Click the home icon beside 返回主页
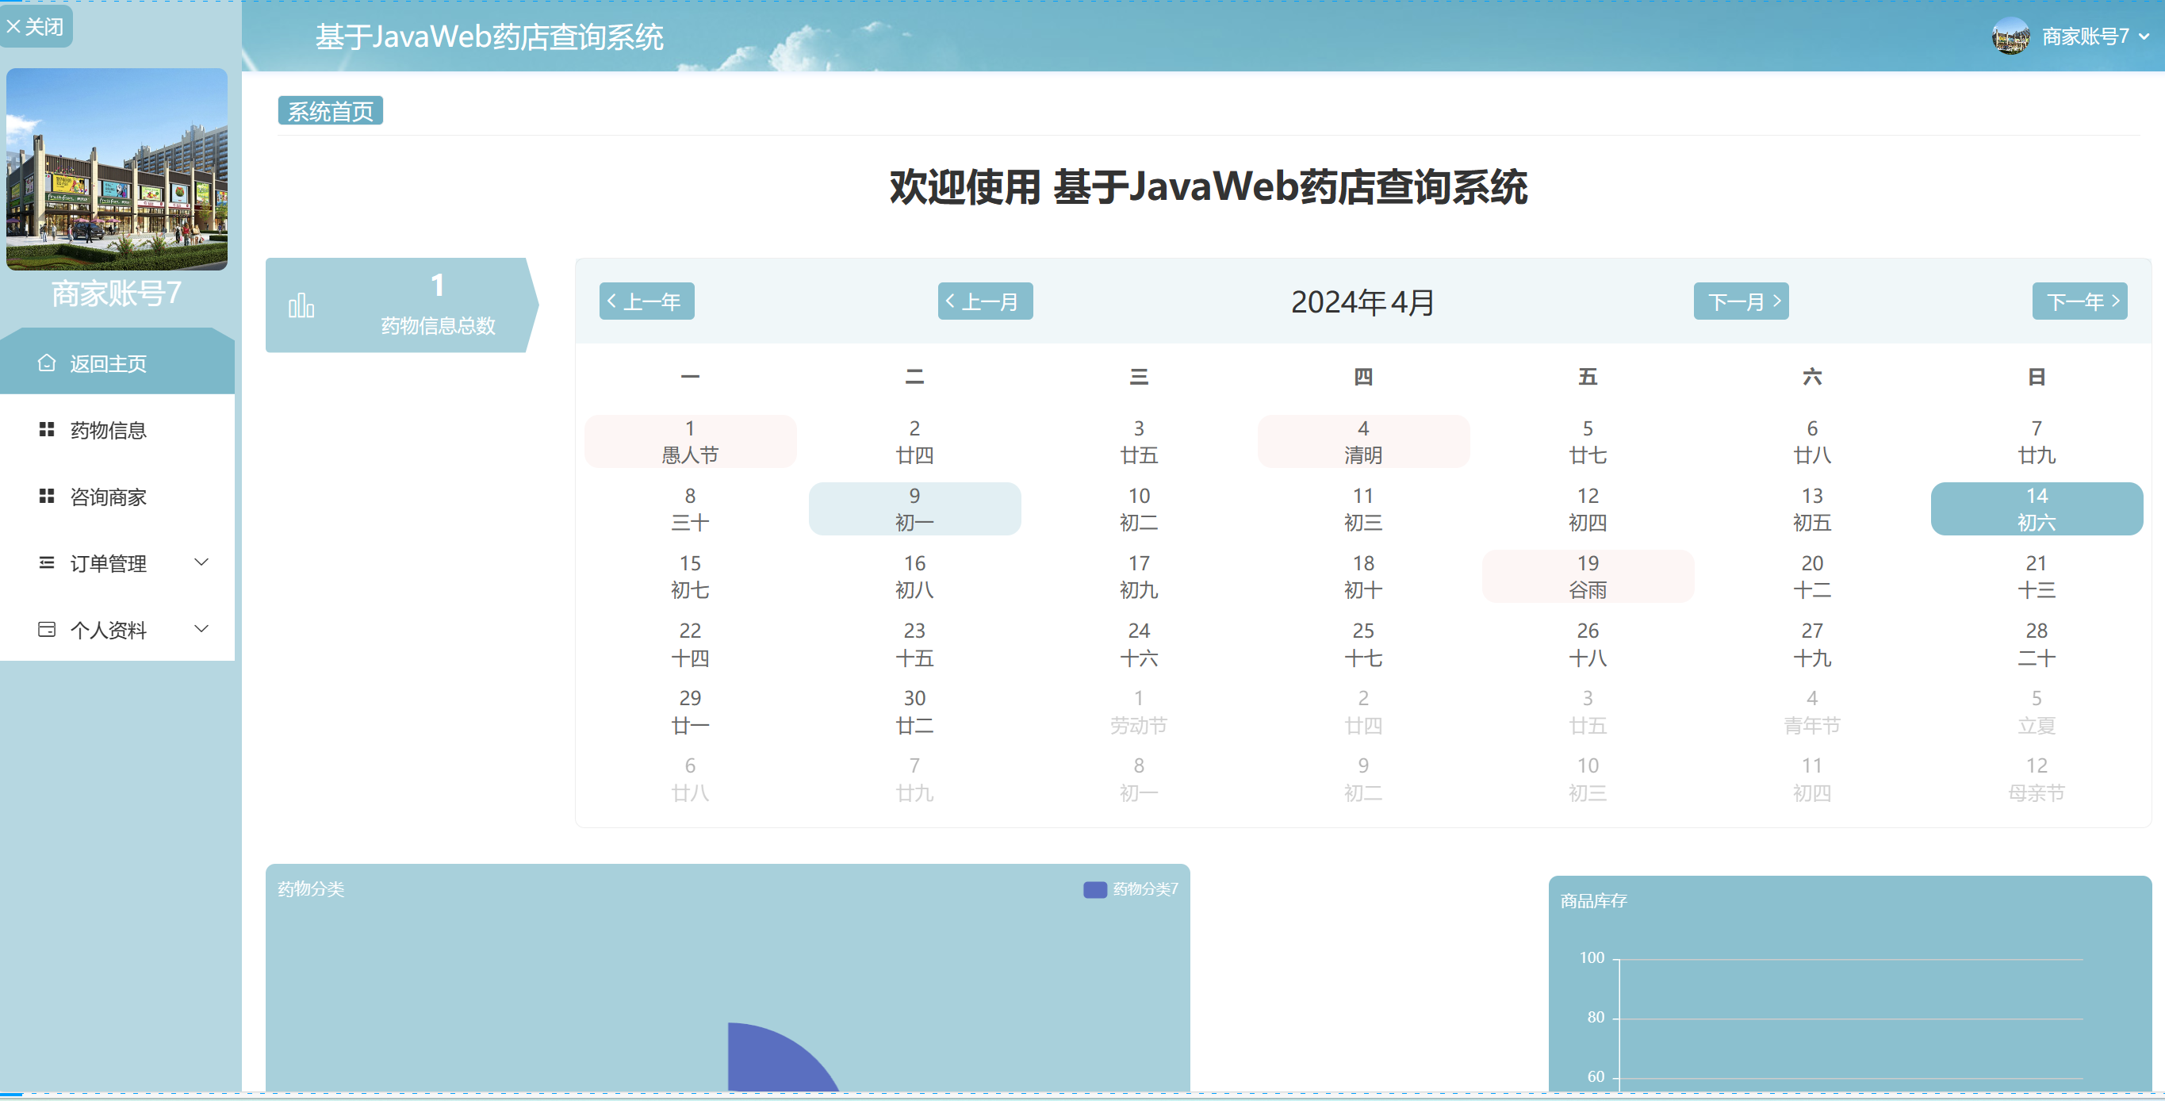2165x1101 pixels. tap(47, 363)
